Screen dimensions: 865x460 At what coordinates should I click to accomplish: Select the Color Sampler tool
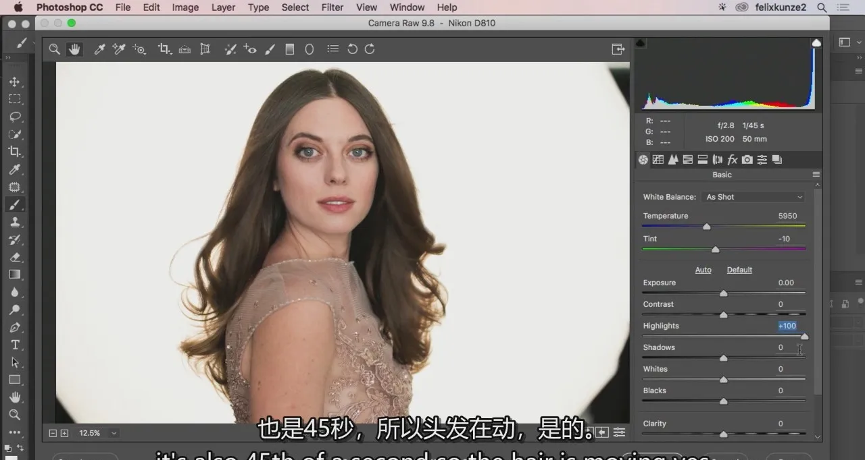point(119,49)
